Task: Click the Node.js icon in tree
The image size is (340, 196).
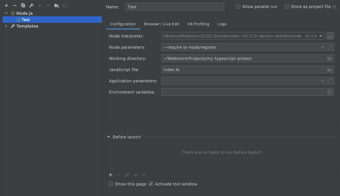Action: [x=13, y=13]
